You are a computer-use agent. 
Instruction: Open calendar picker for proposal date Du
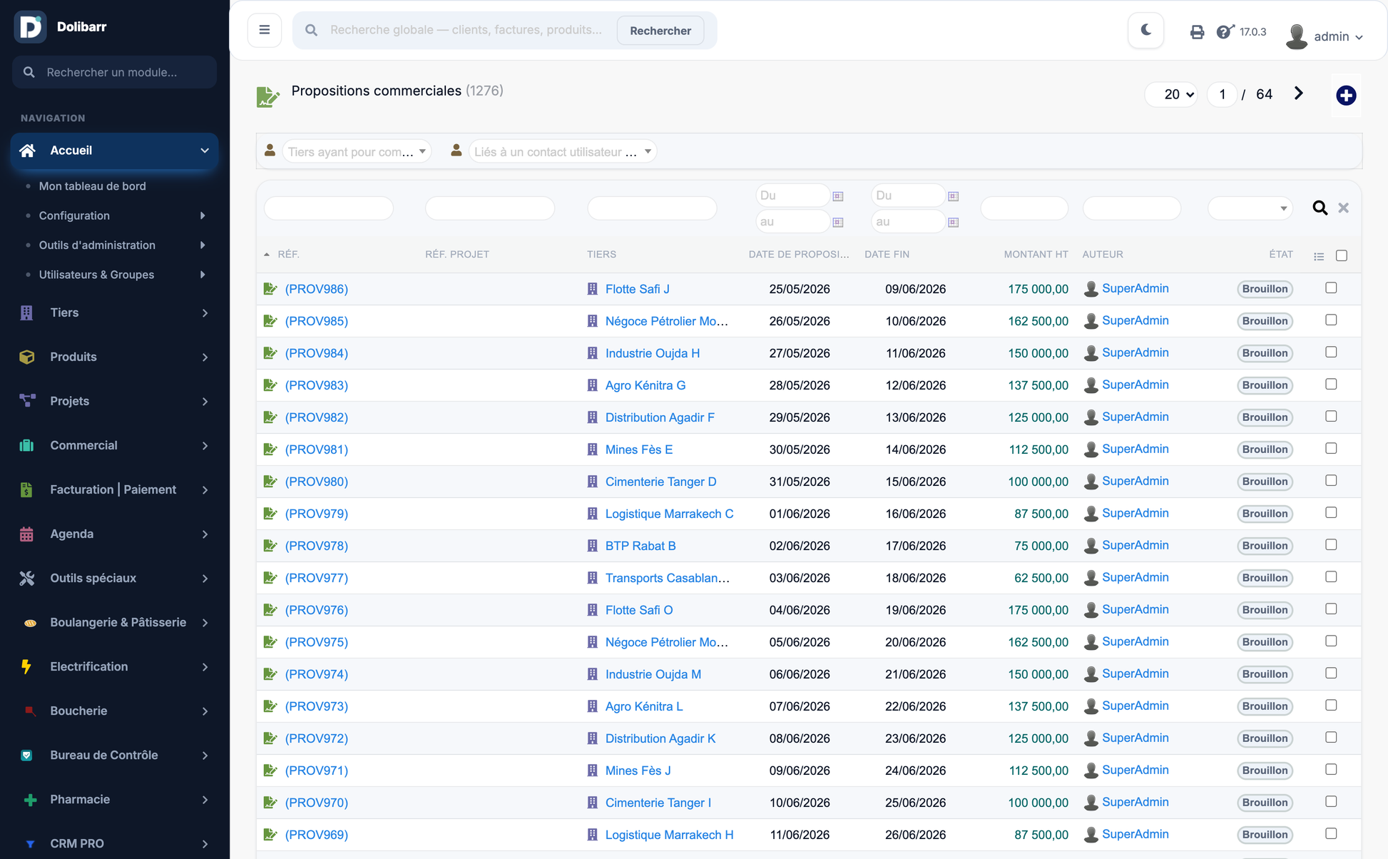pos(838,196)
